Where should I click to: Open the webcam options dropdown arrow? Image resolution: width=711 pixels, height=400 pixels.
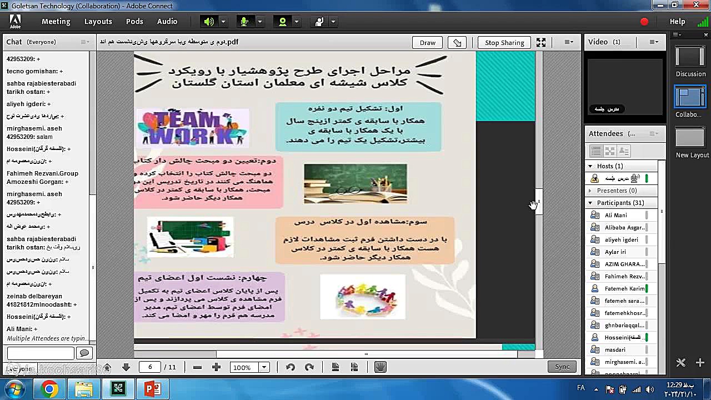point(297,22)
